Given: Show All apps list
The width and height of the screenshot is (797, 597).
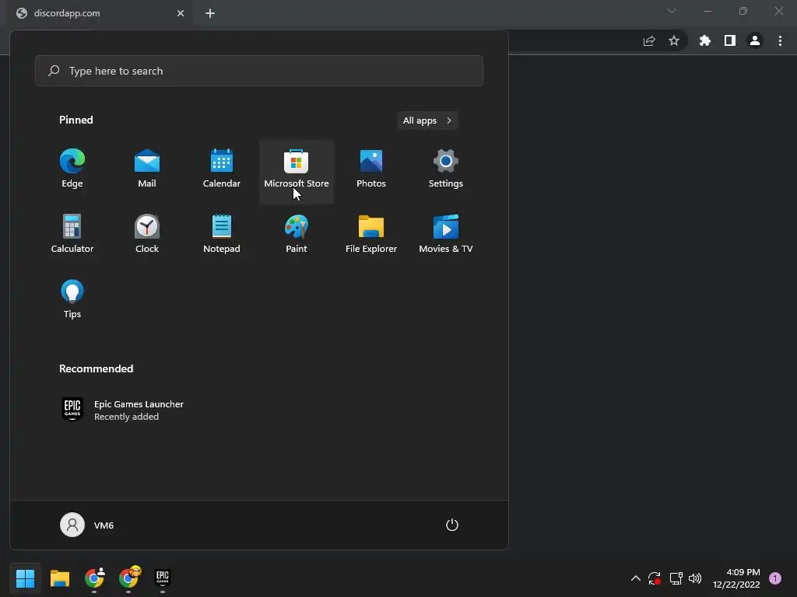Looking at the screenshot, I should [427, 120].
